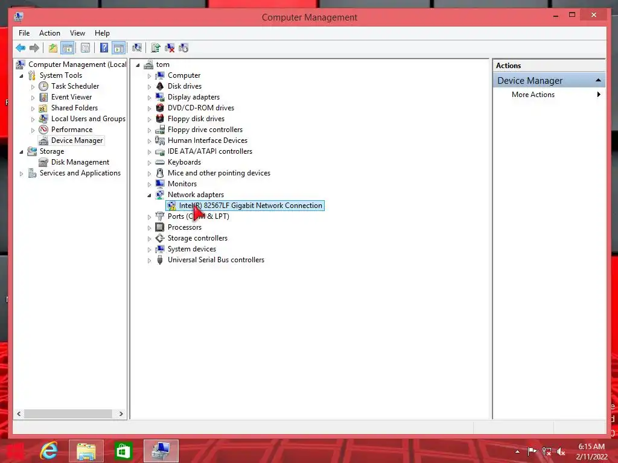This screenshot has height=463, width=618.
Task: Click the Universal Serial Bus controllers icon
Action: [159, 260]
